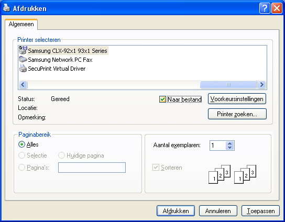Toggle the Naar bestand checkbox
The image size is (285, 222).
click(162, 99)
